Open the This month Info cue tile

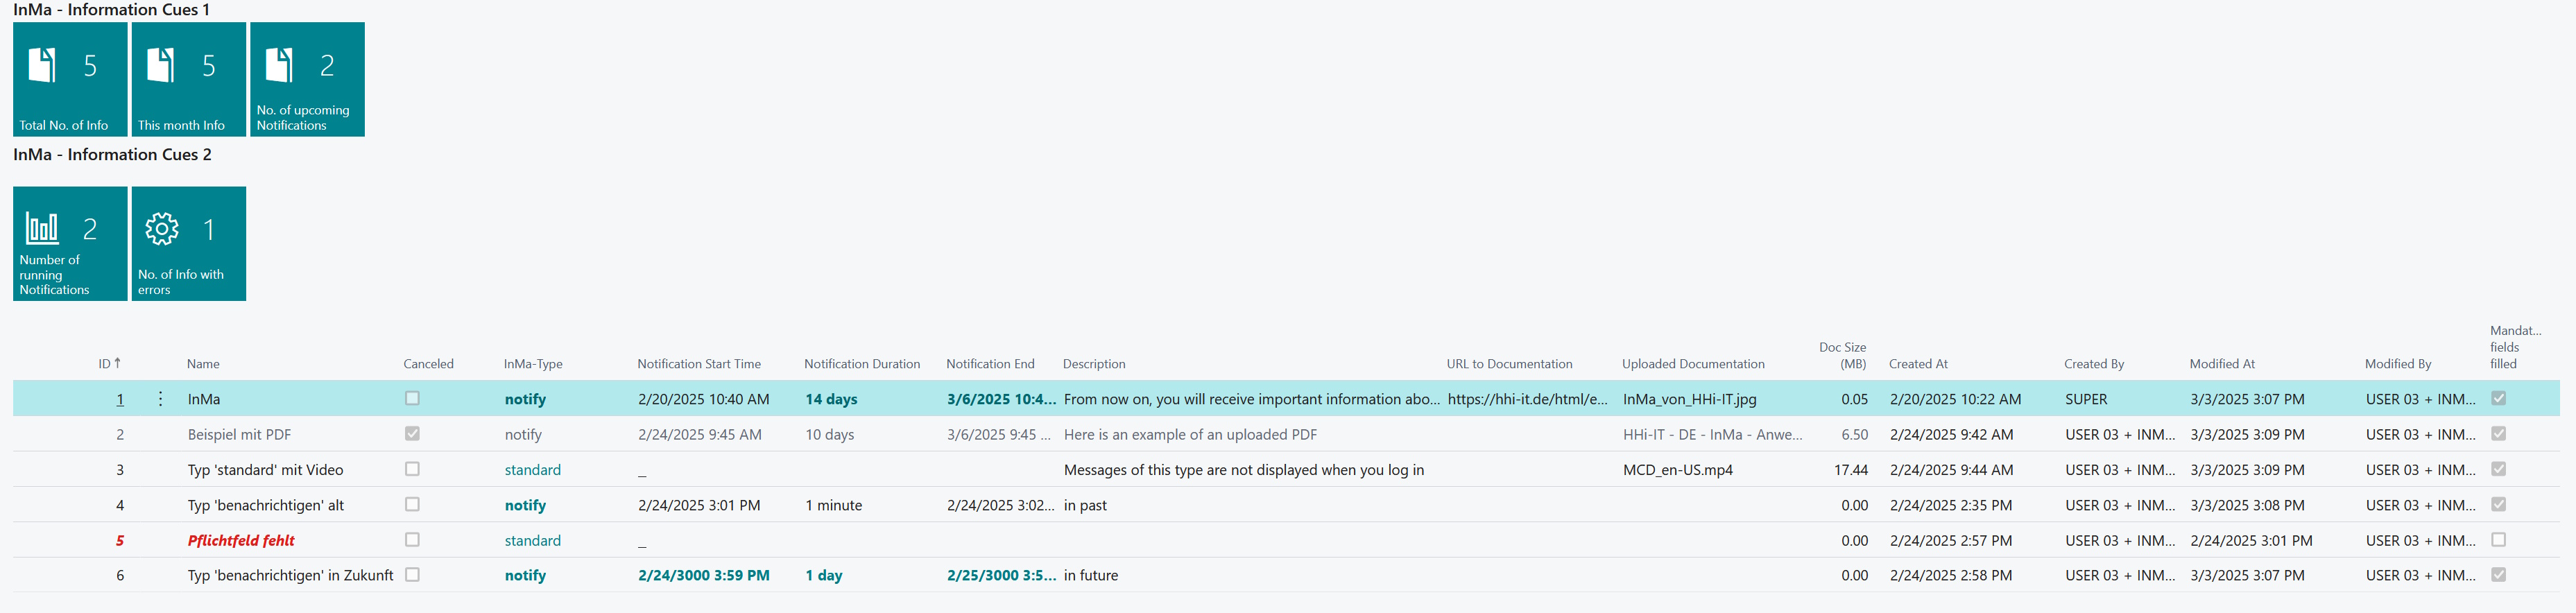point(188,79)
